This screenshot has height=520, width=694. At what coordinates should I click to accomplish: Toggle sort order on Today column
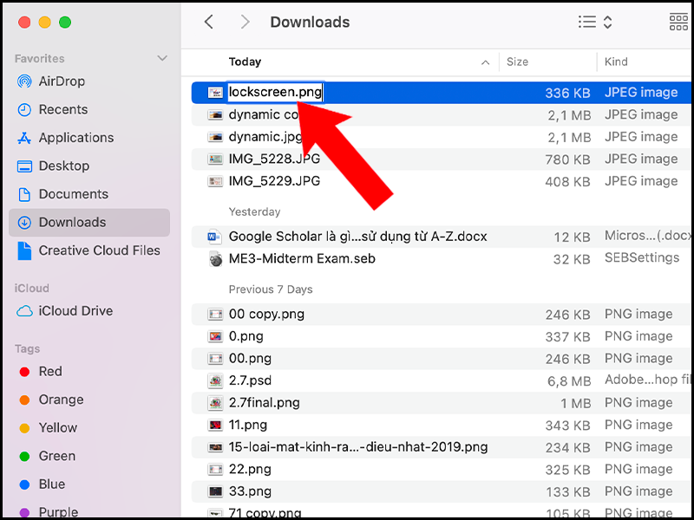pos(485,62)
